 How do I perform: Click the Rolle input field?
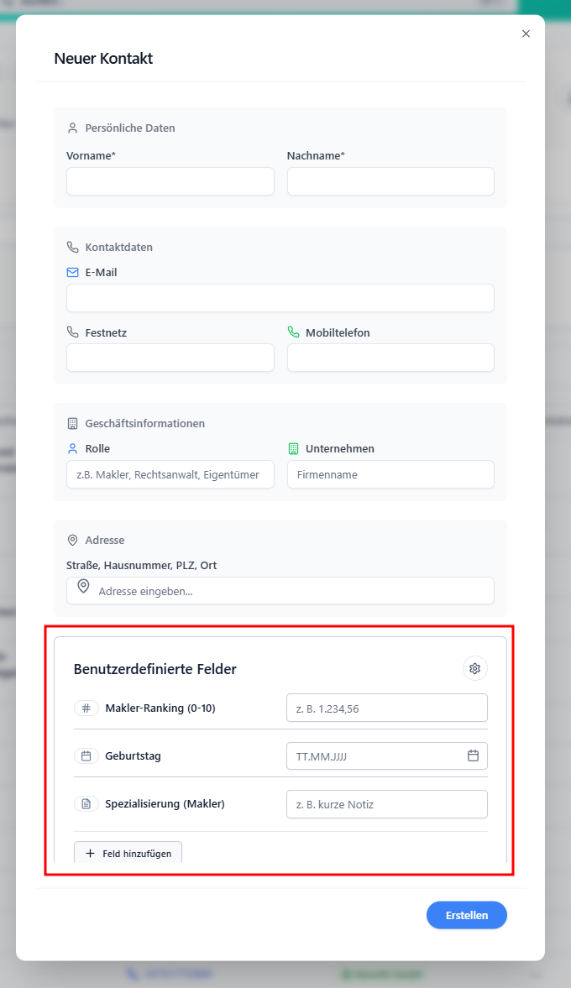tap(170, 474)
